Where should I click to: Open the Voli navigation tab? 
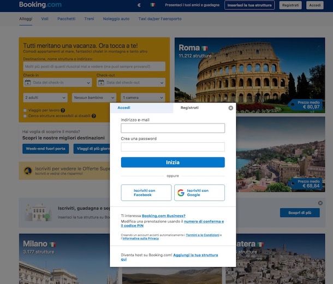pyautogui.click(x=45, y=19)
